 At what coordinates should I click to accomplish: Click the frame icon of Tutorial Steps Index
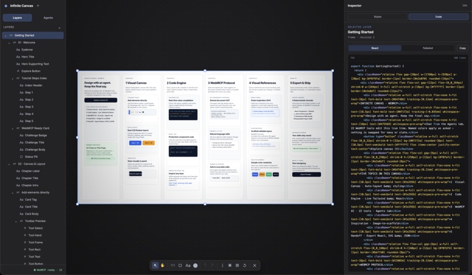coord(18,78)
